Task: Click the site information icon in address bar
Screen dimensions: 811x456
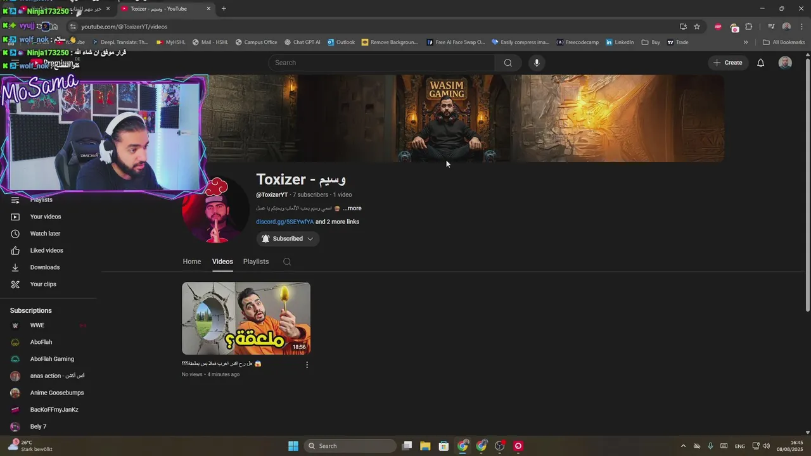Action: point(73,27)
